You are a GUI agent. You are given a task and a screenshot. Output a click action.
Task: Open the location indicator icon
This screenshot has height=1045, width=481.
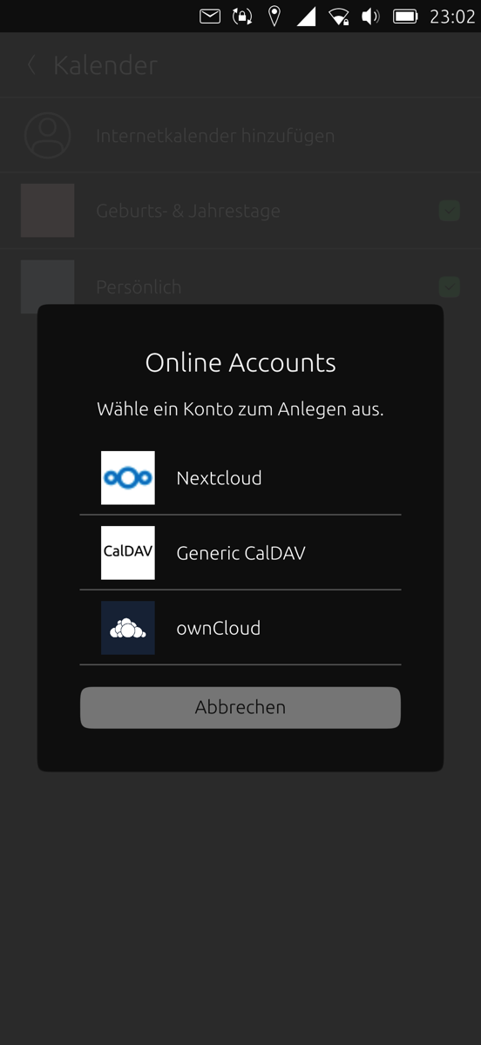point(274,16)
